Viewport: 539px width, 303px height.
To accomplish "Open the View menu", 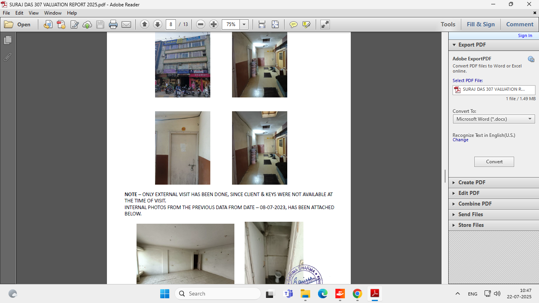I will tap(34, 13).
